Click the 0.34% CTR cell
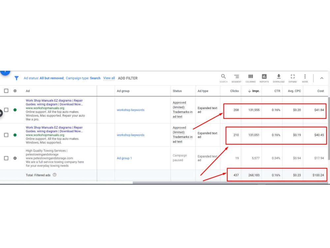330x248 pixels. (x=276, y=158)
